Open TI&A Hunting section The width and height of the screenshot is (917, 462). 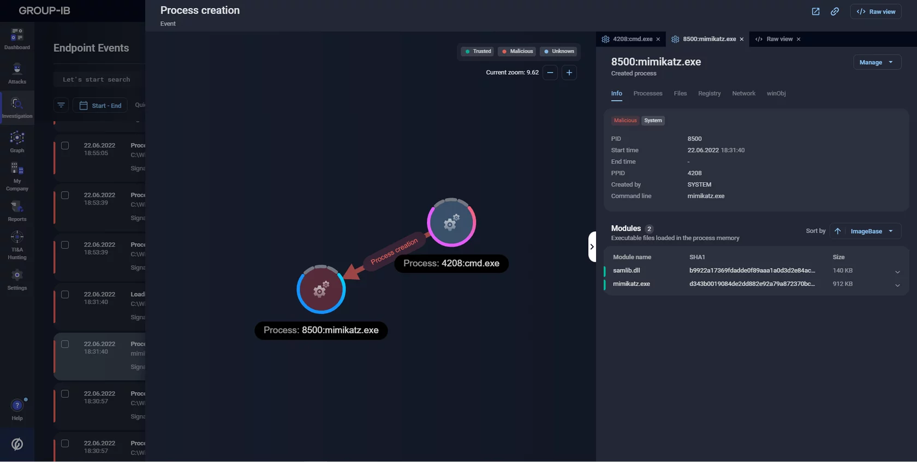tap(17, 245)
